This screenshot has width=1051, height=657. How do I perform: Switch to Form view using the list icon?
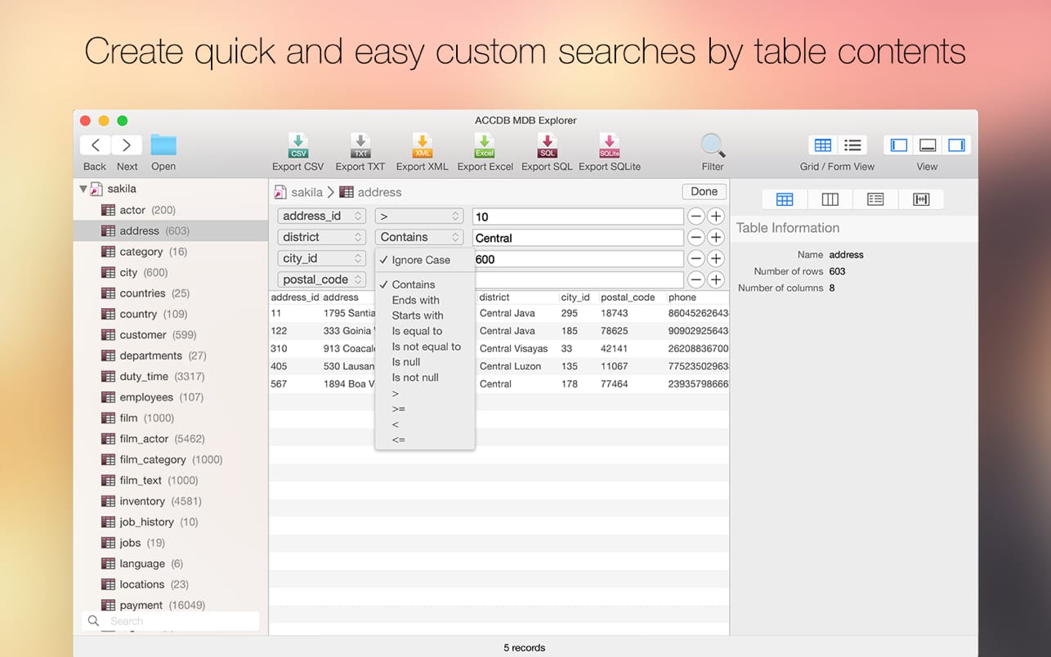tap(852, 145)
